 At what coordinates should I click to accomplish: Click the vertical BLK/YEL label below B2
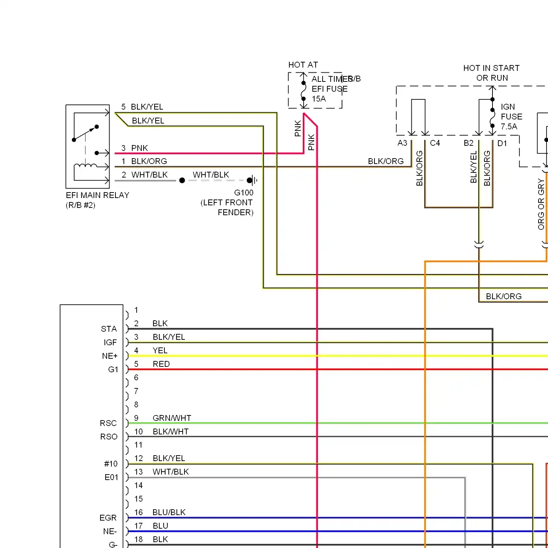click(473, 167)
